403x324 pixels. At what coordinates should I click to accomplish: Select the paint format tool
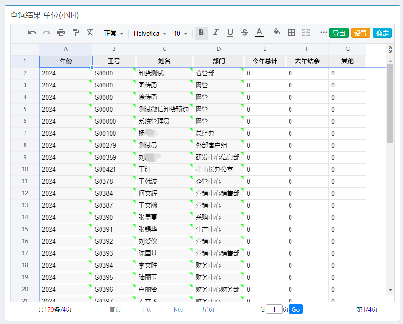76,33
